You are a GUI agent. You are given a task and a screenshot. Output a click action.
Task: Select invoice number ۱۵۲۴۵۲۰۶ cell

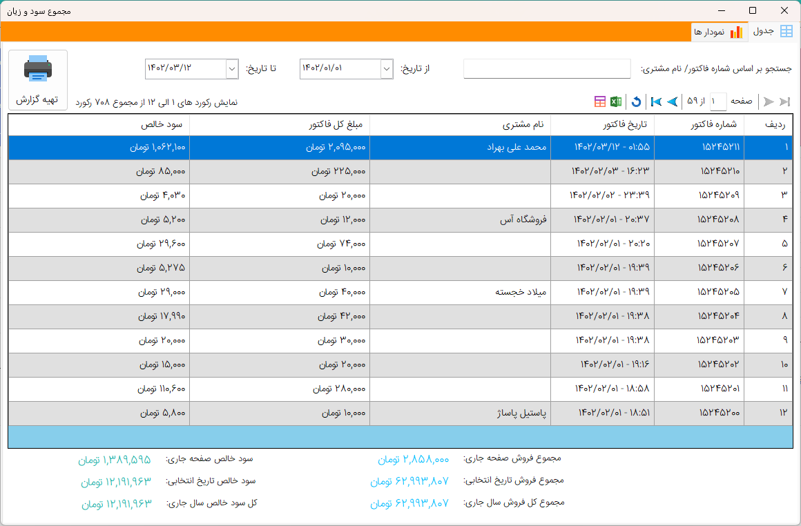pyautogui.click(x=699, y=268)
